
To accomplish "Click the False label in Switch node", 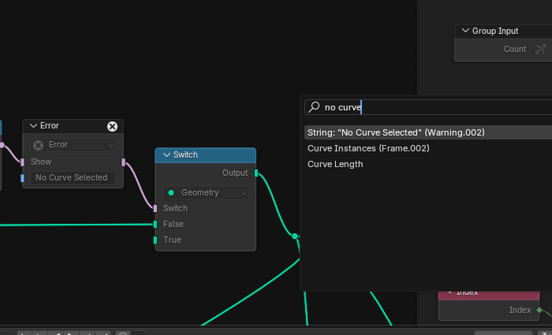I will 173,224.
